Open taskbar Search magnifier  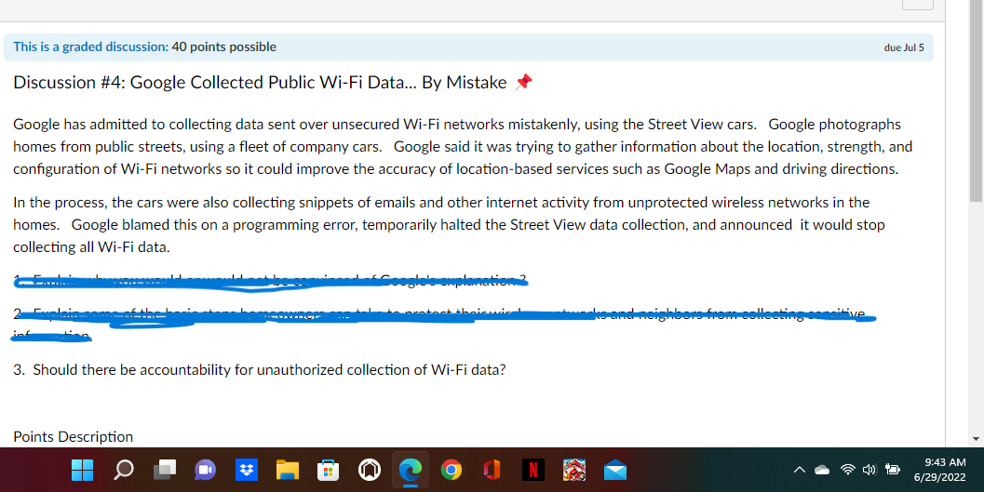pyautogui.click(x=123, y=470)
